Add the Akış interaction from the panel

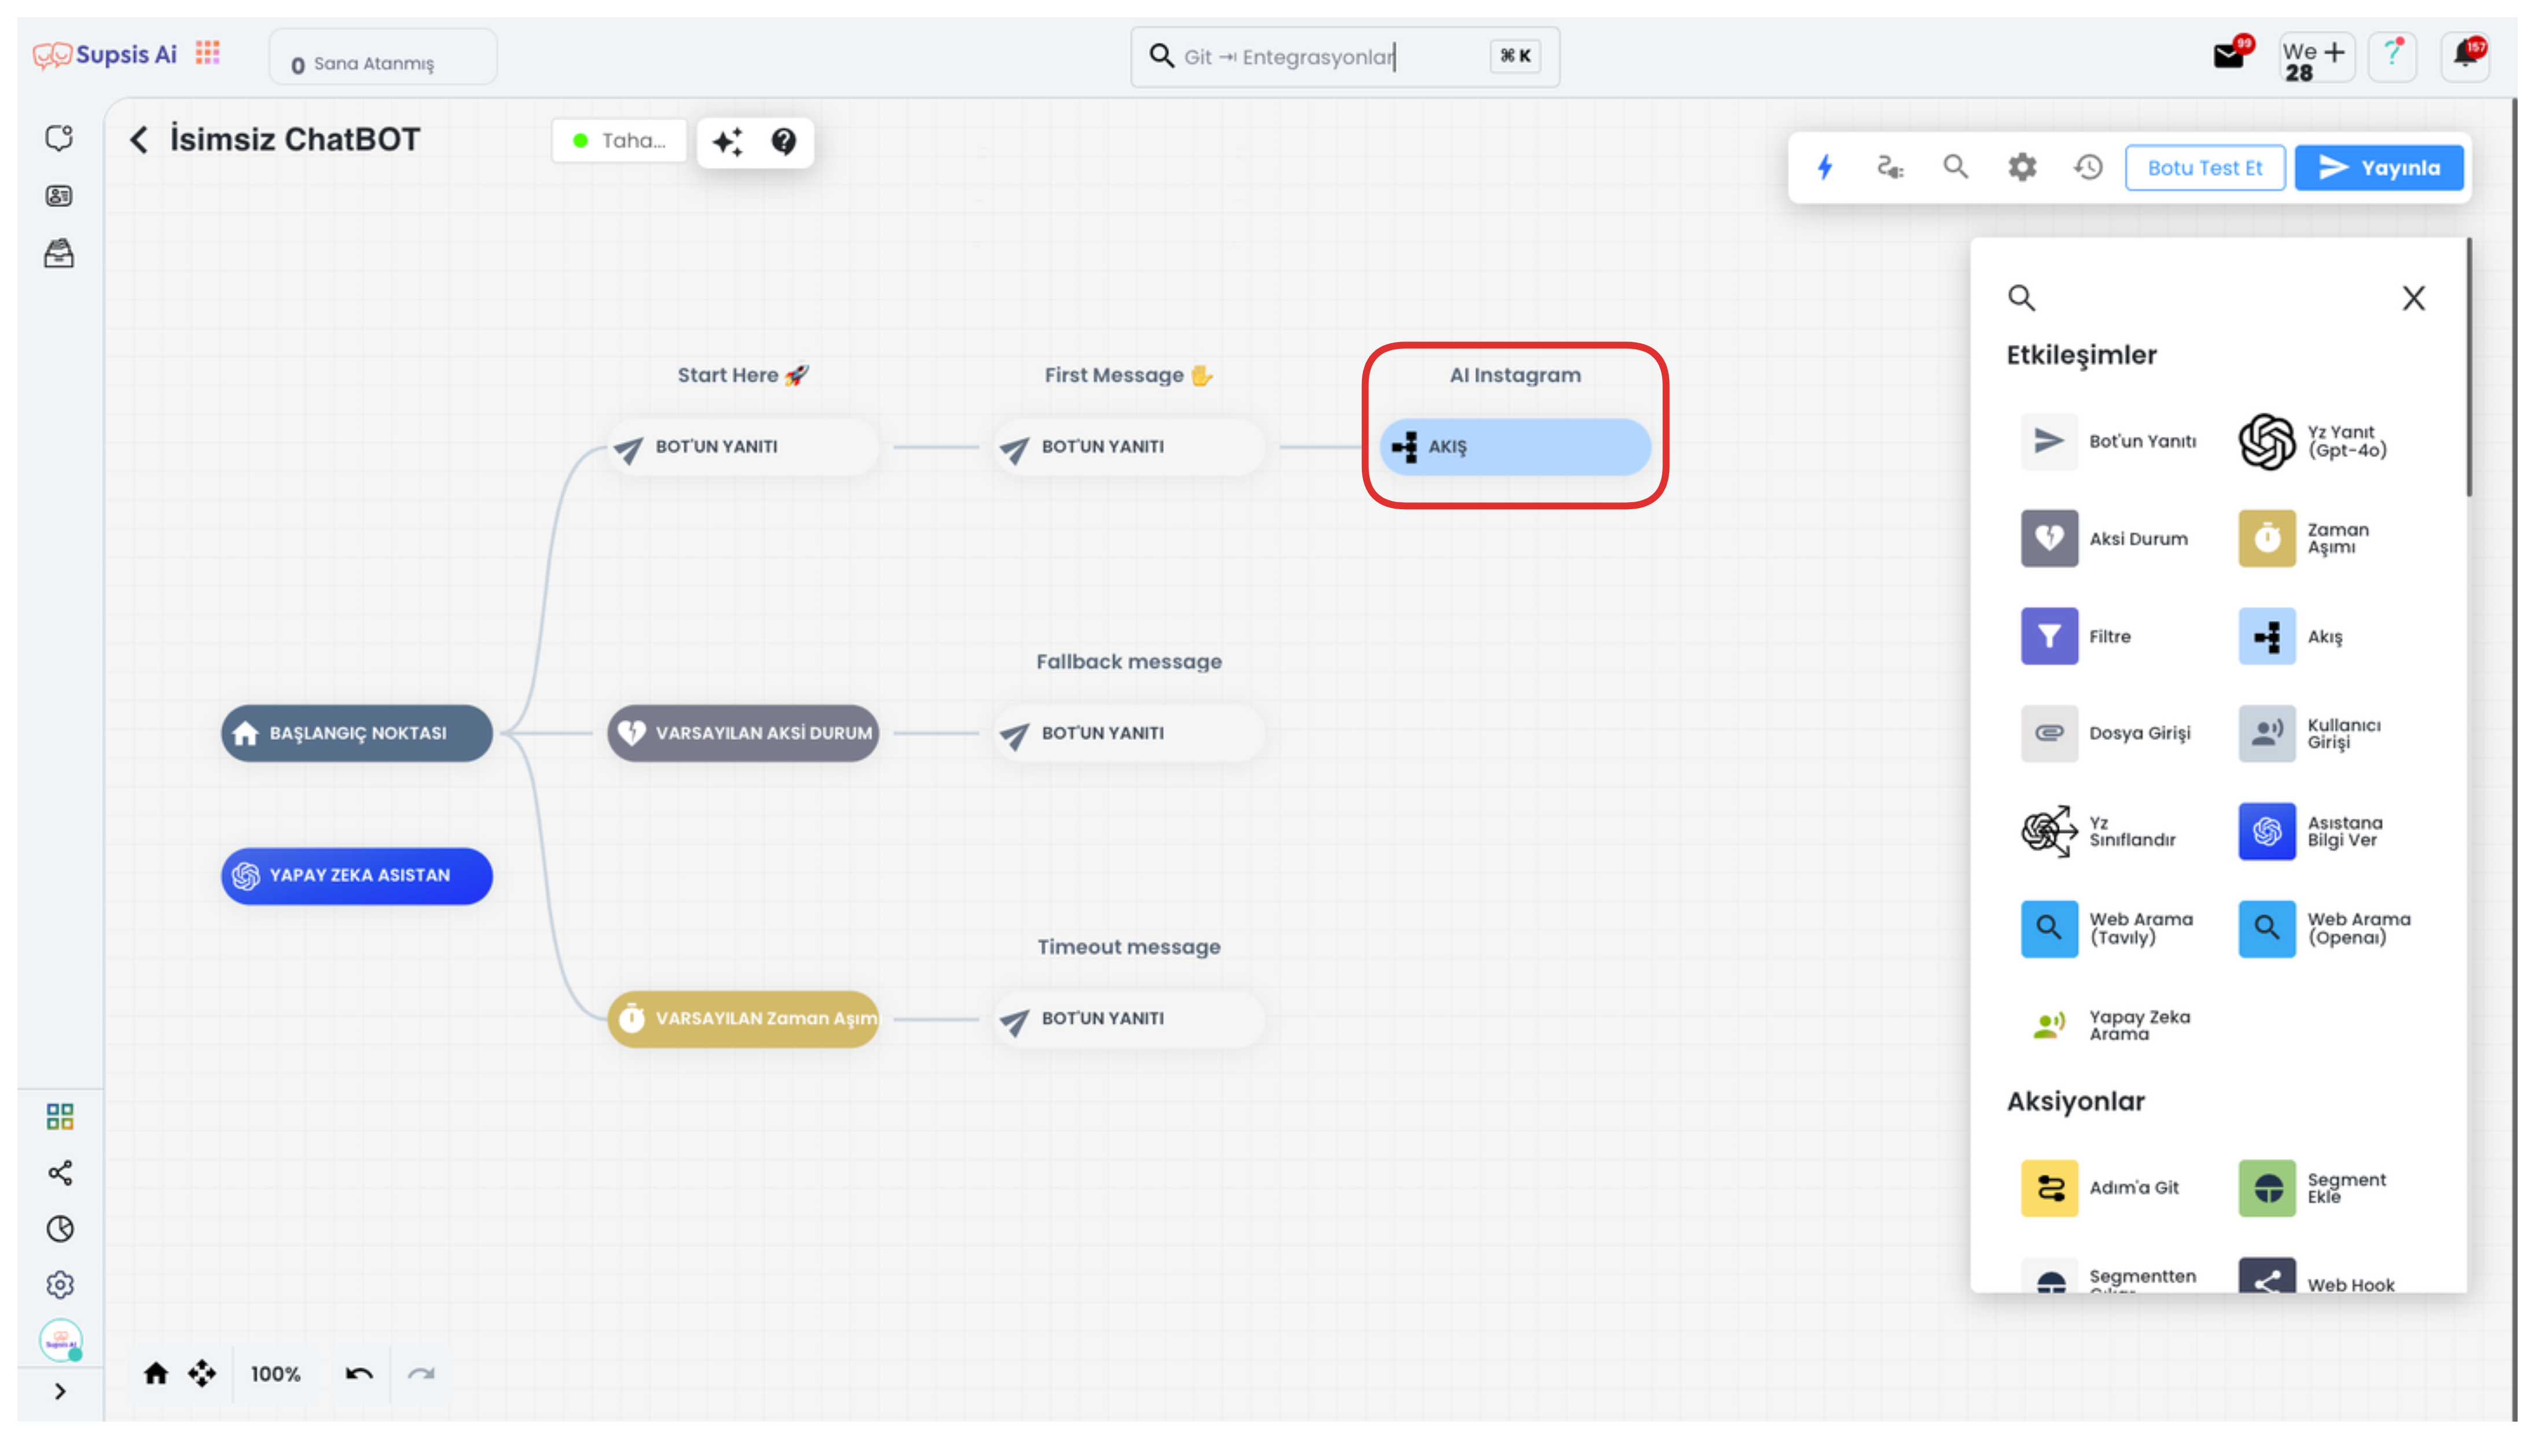click(x=2291, y=636)
